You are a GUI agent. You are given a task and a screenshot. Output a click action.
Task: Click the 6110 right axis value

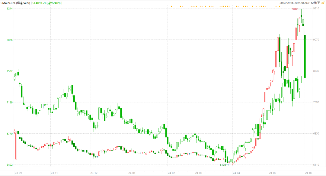(316, 165)
